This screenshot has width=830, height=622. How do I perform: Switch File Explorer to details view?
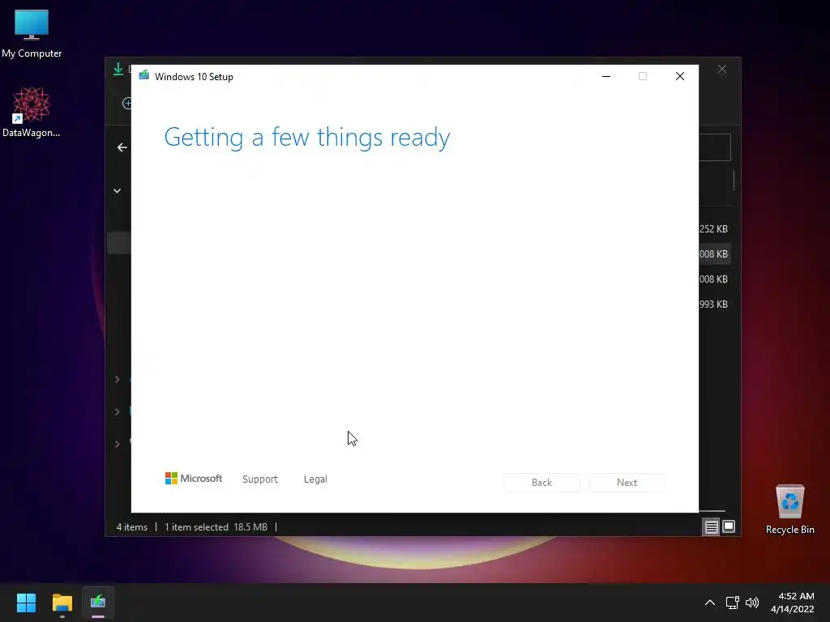tap(711, 526)
